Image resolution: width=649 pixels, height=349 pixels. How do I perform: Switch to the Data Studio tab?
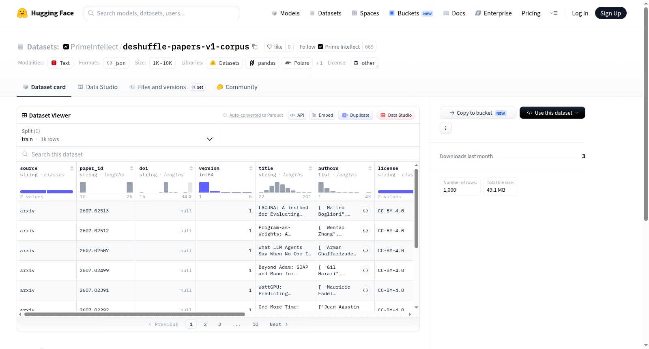[x=98, y=87]
